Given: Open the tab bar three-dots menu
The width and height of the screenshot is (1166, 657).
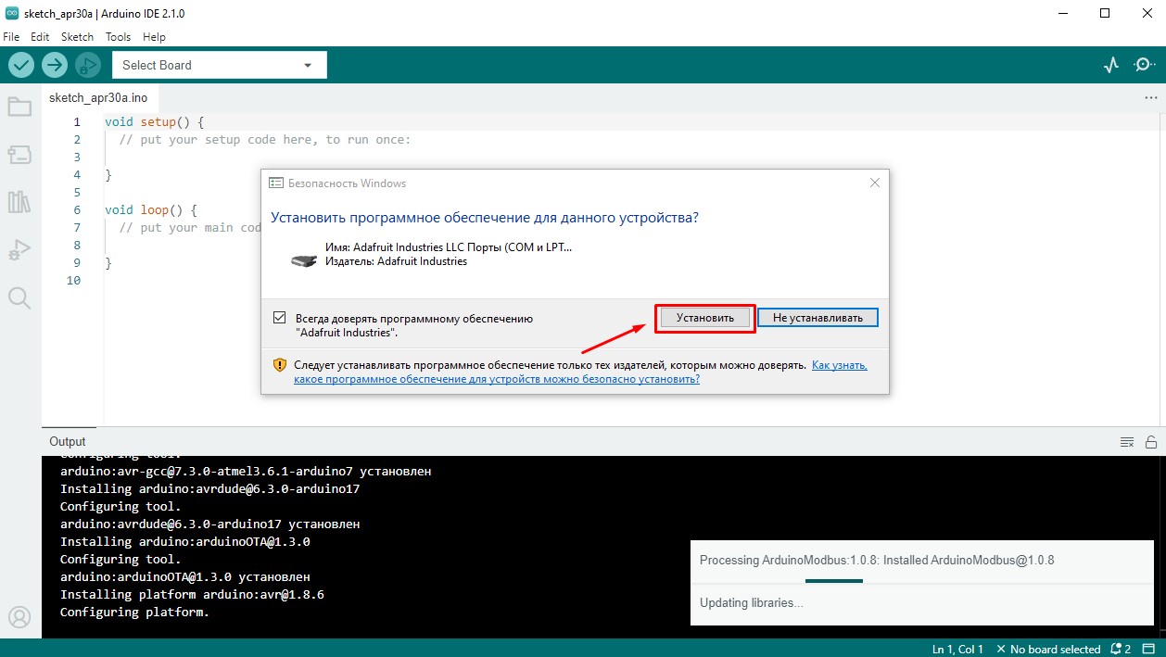Looking at the screenshot, I should point(1150,97).
